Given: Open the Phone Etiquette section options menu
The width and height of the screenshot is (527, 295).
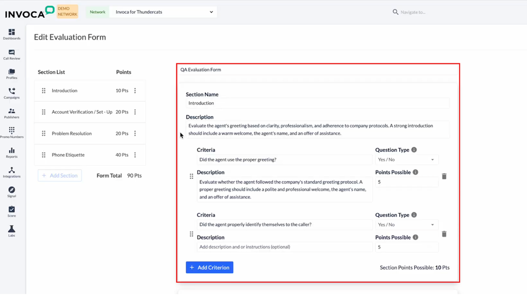Looking at the screenshot, I should [x=135, y=155].
